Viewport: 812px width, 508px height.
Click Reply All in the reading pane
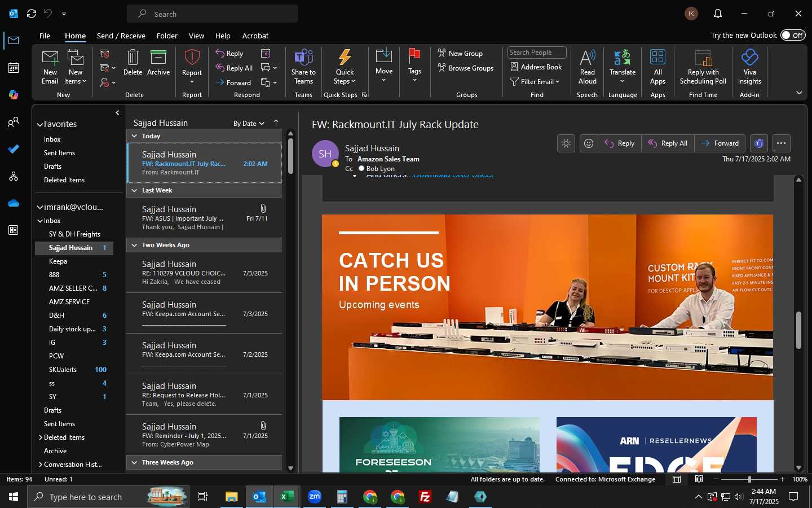point(668,143)
